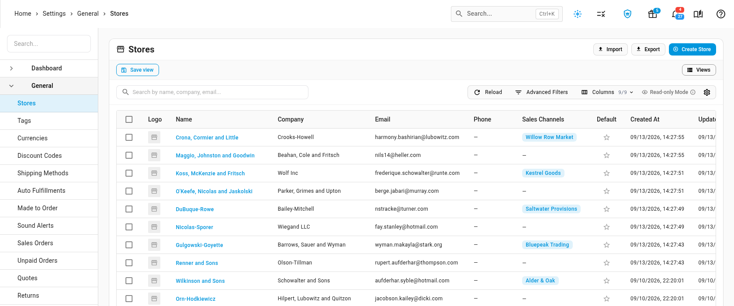This screenshot has width=734, height=306.
Task: Click the table settings gear icon
Action: coord(707,92)
